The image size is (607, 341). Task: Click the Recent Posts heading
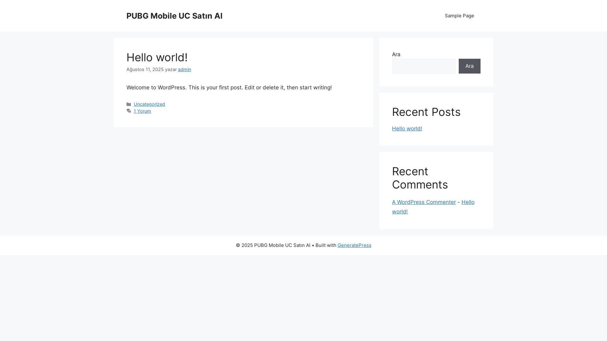[426, 112]
